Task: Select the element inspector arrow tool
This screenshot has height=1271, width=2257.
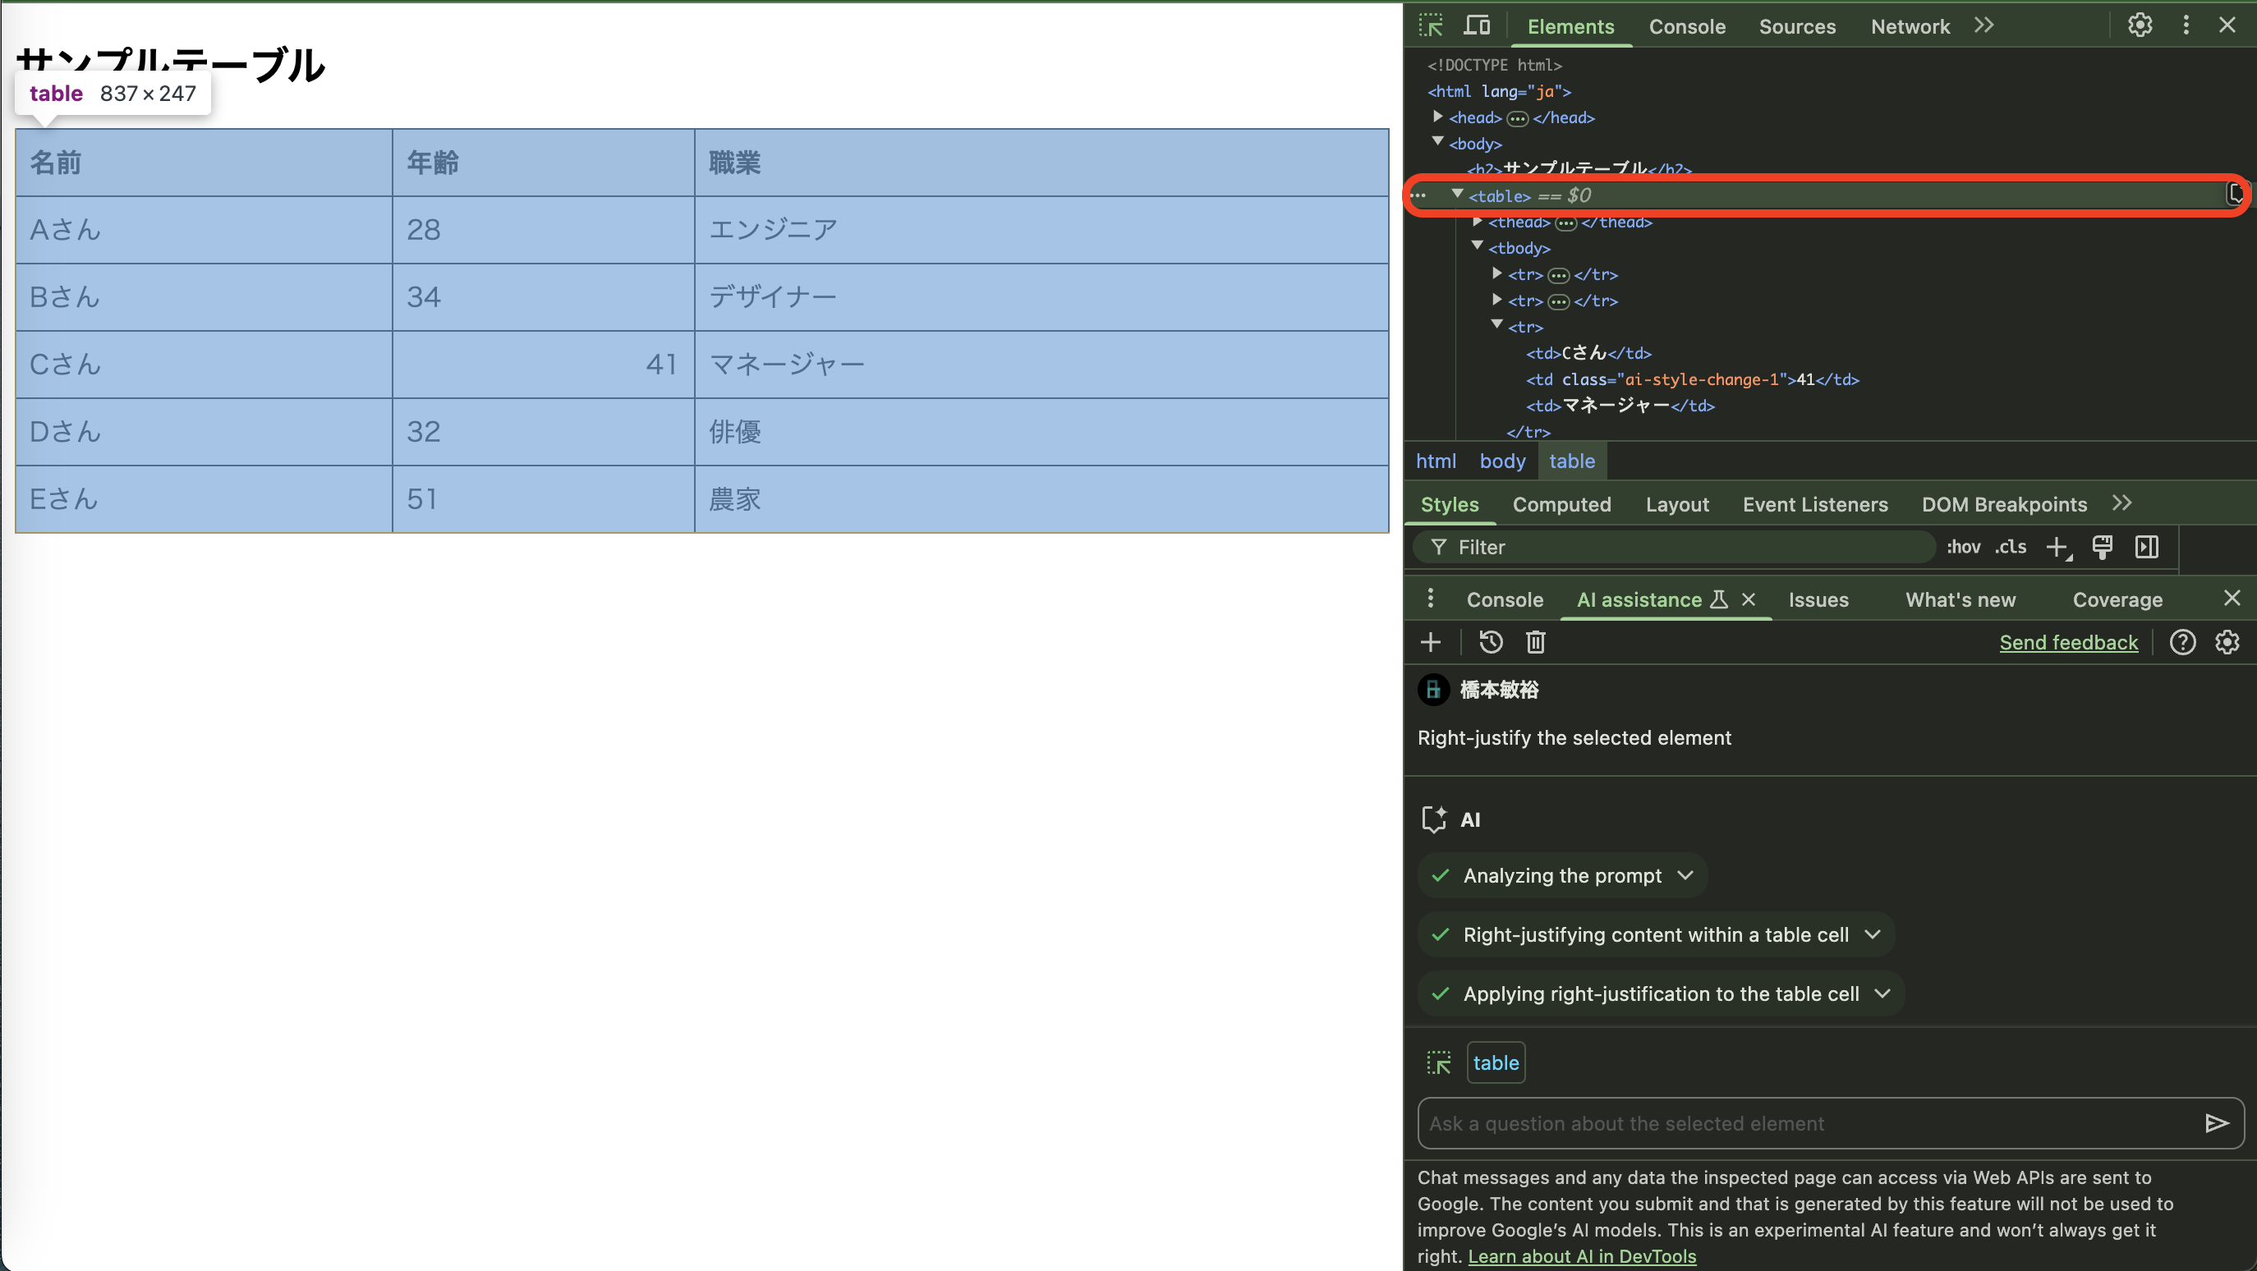Action: [x=1430, y=25]
